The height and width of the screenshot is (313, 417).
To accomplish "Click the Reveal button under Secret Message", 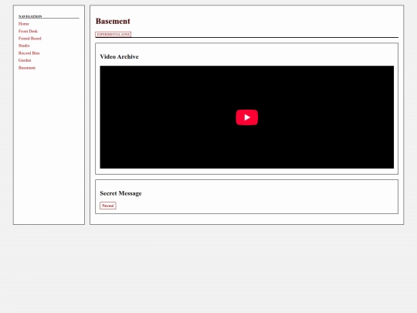I will (108, 206).
